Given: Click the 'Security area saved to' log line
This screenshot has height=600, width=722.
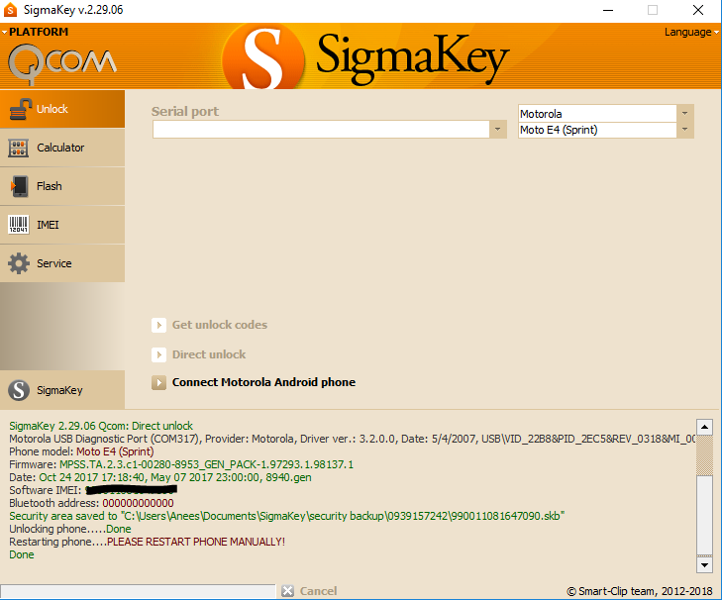Looking at the screenshot, I should point(287,516).
